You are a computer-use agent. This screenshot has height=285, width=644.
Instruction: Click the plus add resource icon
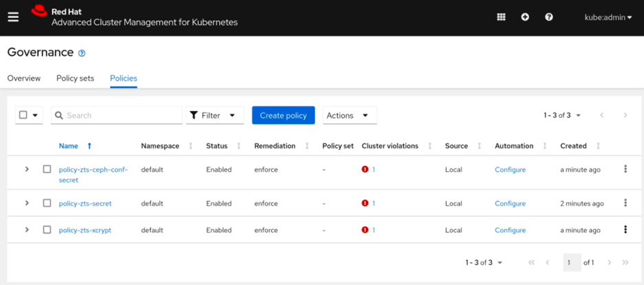525,17
